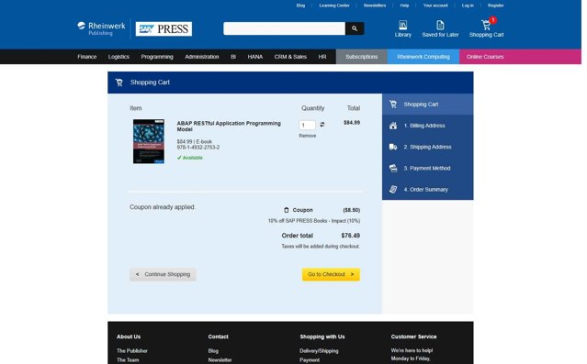Viewport: 587px width, 364px height.
Task: Open the Shopping Cart header icon
Action: click(x=486, y=26)
